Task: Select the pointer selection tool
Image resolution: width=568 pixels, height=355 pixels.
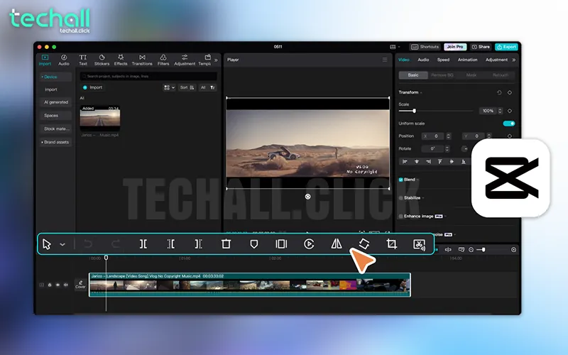Action: click(x=47, y=244)
